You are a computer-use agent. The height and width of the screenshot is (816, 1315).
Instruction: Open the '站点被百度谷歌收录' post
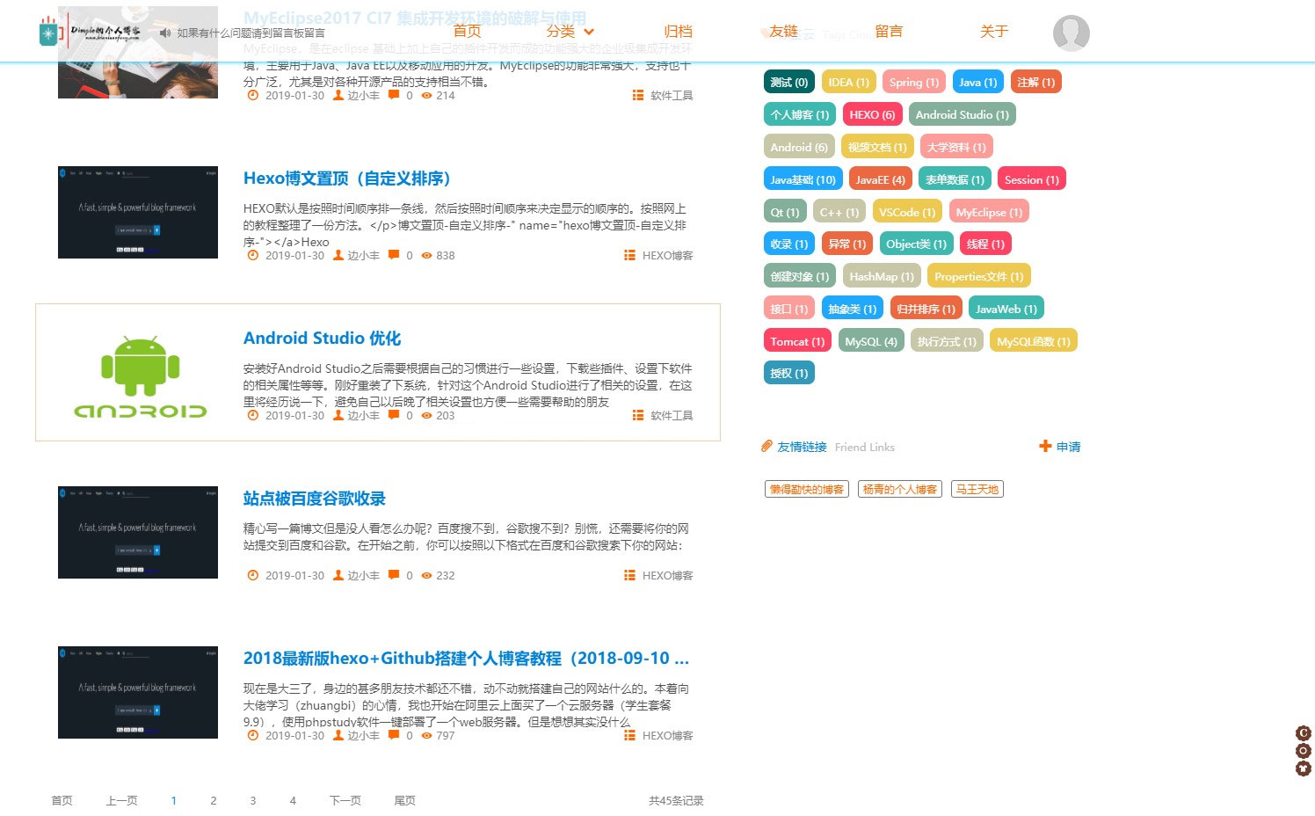click(314, 499)
